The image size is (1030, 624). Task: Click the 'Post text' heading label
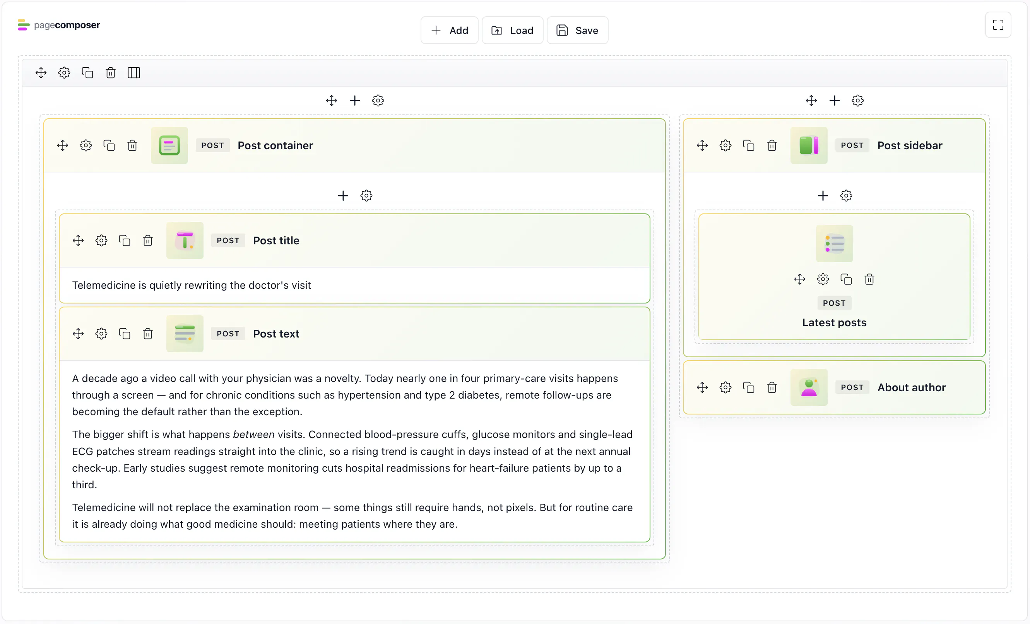[x=276, y=334]
